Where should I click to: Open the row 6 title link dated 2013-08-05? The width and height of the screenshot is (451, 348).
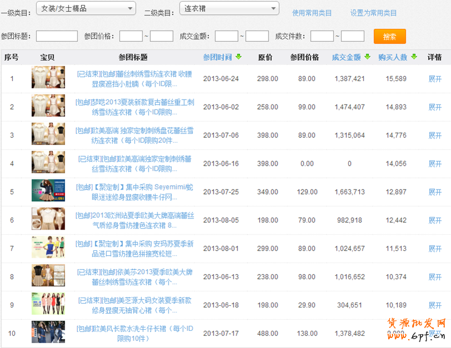coord(134,220)
